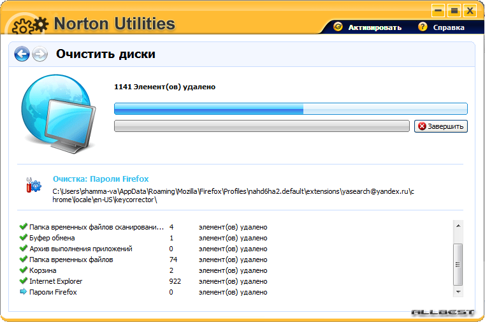Screen dimensions: 485x322
Task: Click green checkmark beside Архив выполнения приложений
Action: [x=23, y=248]
